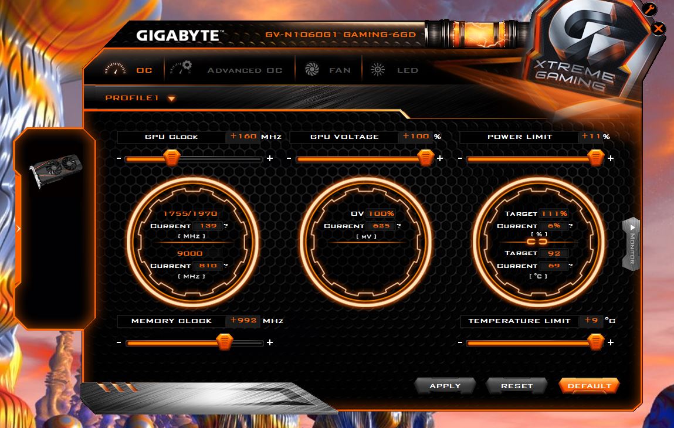Click the Power Limit +11 value field
Screen dimensions: 674x428
[x=591, y=137]
